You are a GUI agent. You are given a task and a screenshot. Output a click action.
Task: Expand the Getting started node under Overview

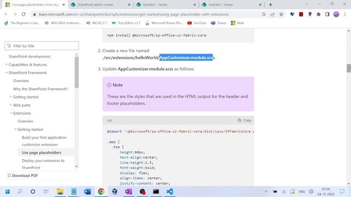(x=10, y=97)
